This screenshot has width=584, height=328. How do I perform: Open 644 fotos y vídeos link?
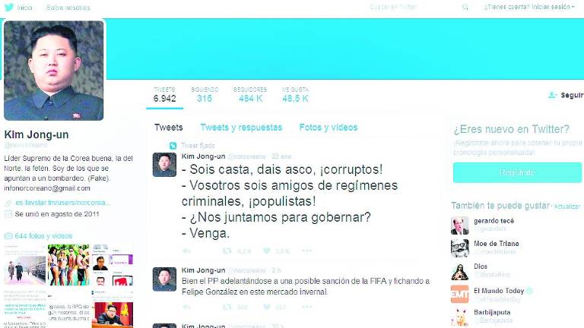click(x=43, y=236)
